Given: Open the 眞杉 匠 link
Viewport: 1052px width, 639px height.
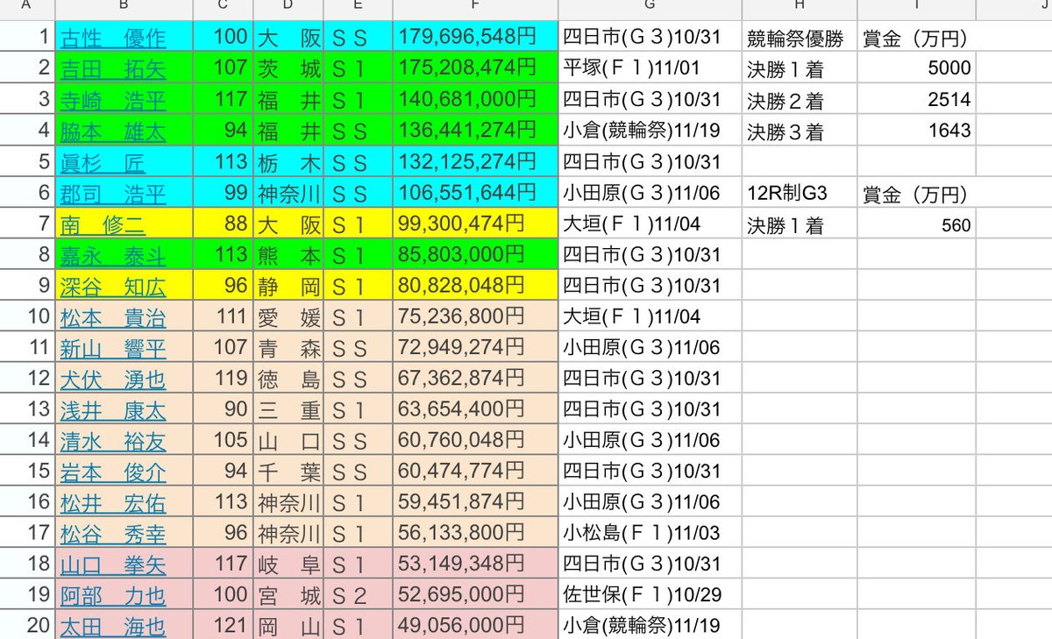Looking at the screenshot, I should tap(103, 162).
